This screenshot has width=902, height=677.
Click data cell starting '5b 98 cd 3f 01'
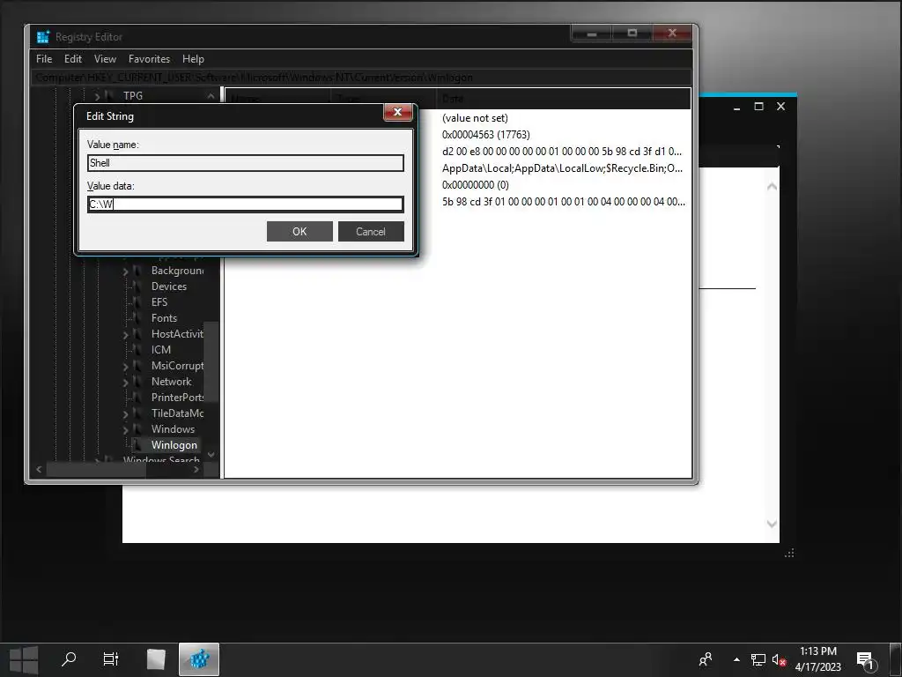coord(563,202)
